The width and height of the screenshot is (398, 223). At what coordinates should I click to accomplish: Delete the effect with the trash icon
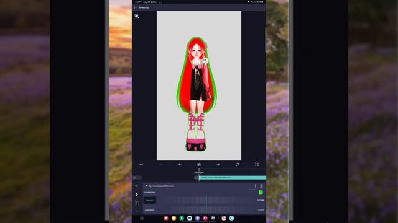(261, 186)
